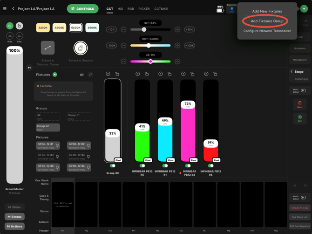This screenshot has width=312, height=234.
Task: Open Cue Stack List
Action: [x=300, y=217]
